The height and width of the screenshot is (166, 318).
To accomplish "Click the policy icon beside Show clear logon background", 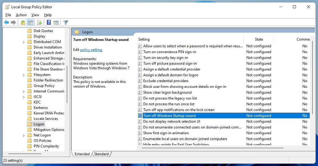I will click(x=140, y=92).
